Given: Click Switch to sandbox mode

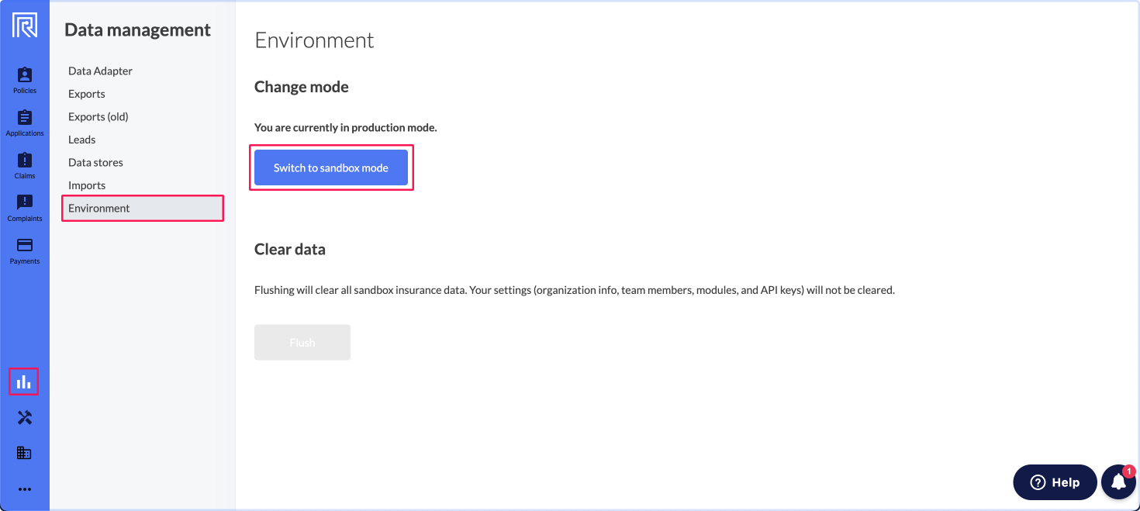Looking at the screenshot, I should (331, 167).
